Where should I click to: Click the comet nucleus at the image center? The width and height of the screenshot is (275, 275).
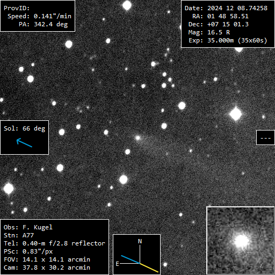pos(137,138)
